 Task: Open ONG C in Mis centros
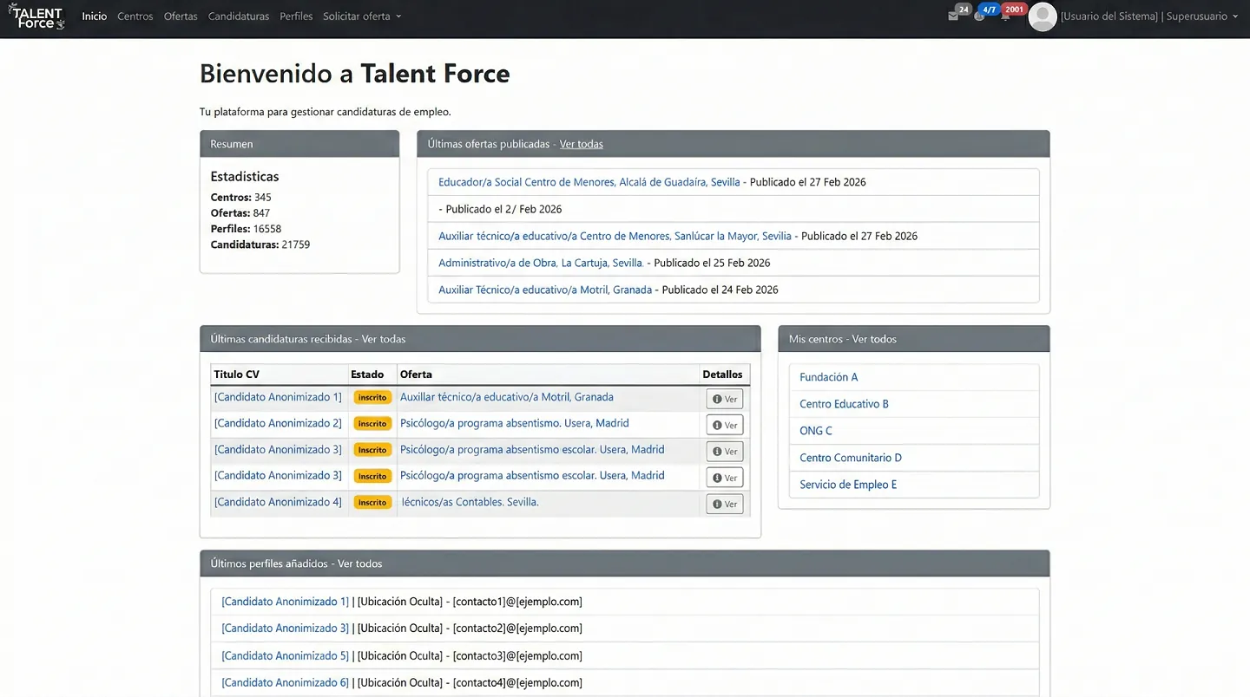pyautogui.click(x=816, y=431)
